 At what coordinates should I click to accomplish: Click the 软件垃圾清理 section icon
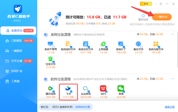46,79
